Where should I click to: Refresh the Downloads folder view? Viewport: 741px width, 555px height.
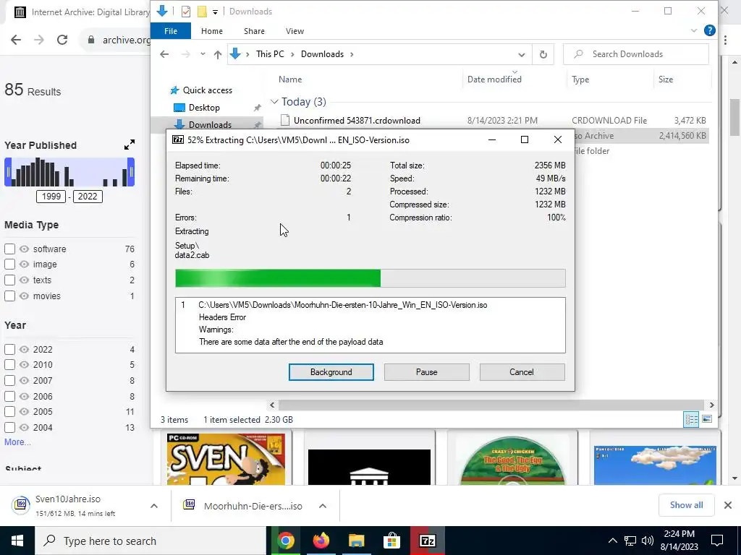tap(543, 54)
